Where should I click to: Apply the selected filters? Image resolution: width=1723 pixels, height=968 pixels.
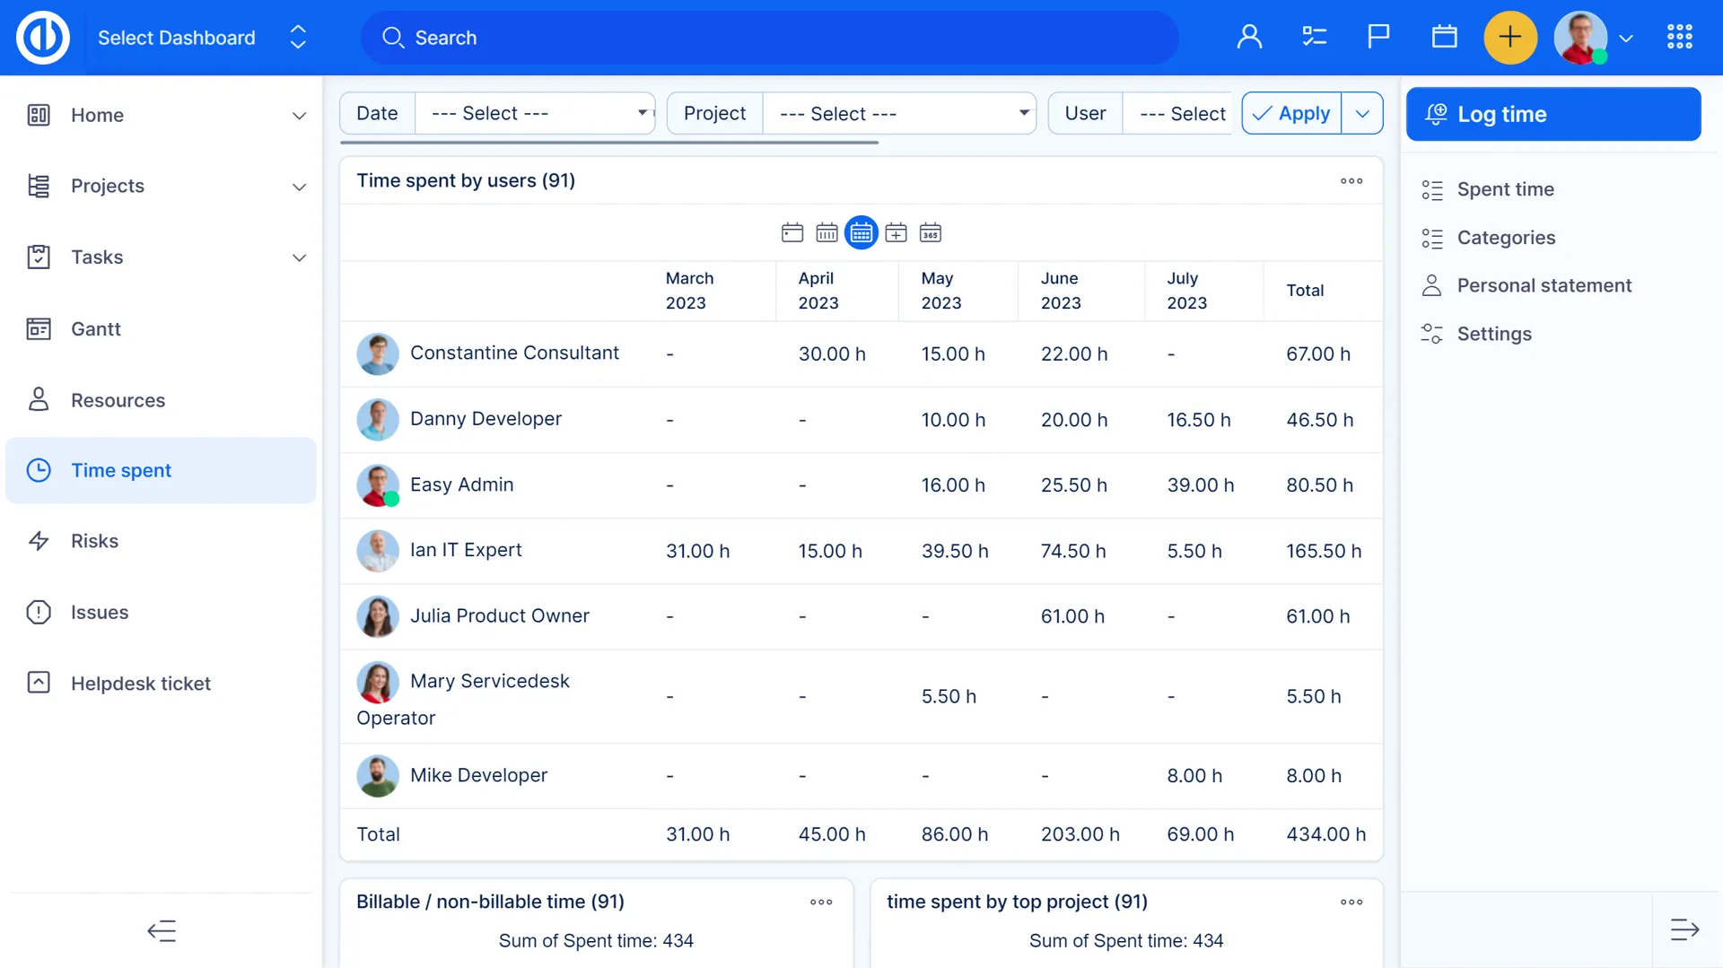coord(1292,114)
